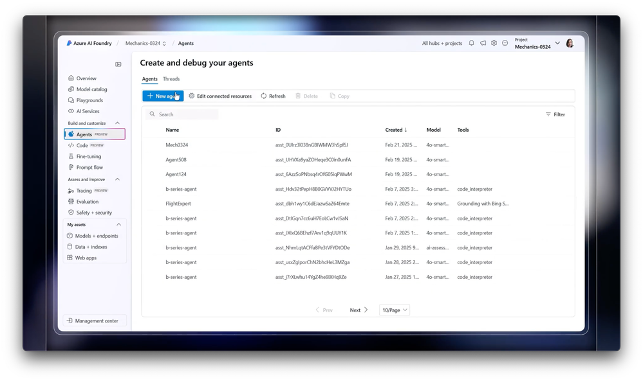Go to the Next page
Image resolution: width=643 pixels, height=381 pixels.
click(359, 310)
